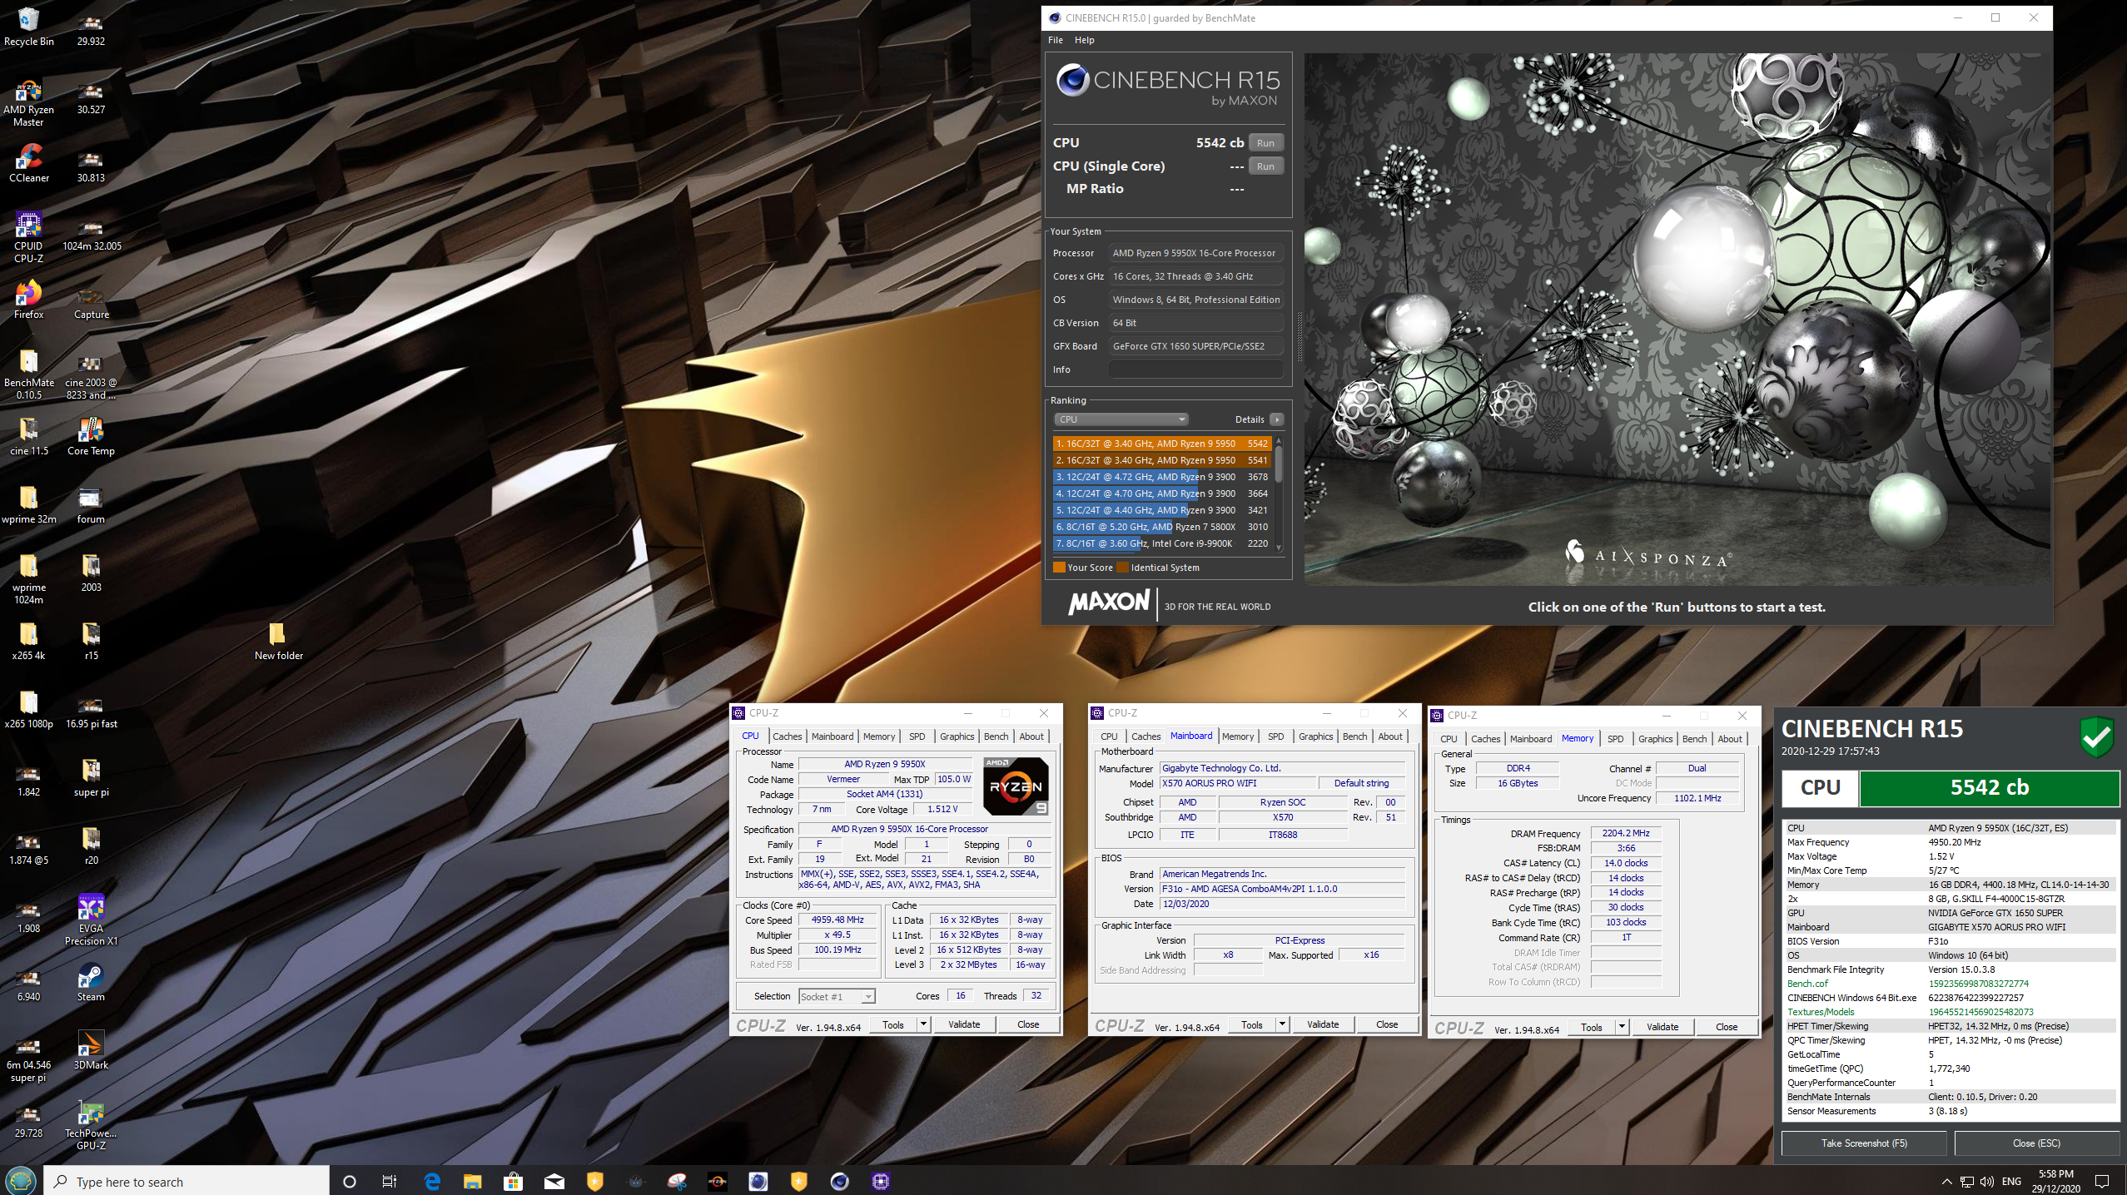2127x1195 pixels.
Task: Click the Info input field in Cinebench
Action: coord(1195,369)
